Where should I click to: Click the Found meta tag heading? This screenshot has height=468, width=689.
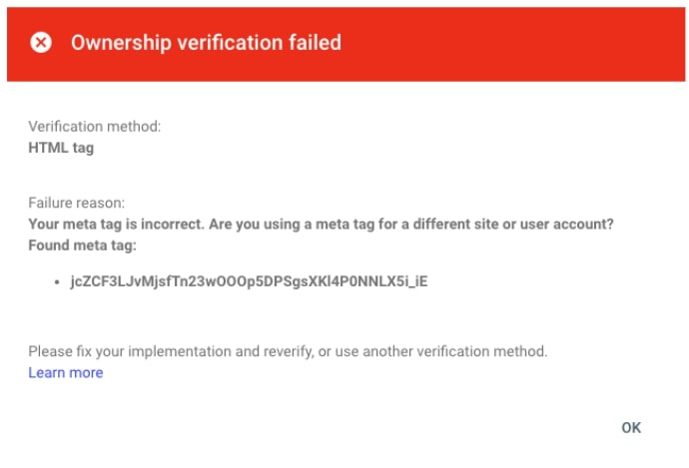click(x=83, y=245)
